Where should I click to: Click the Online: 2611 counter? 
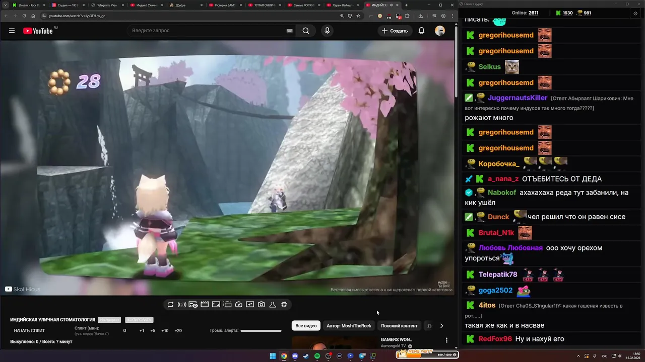tap(525, 13)
